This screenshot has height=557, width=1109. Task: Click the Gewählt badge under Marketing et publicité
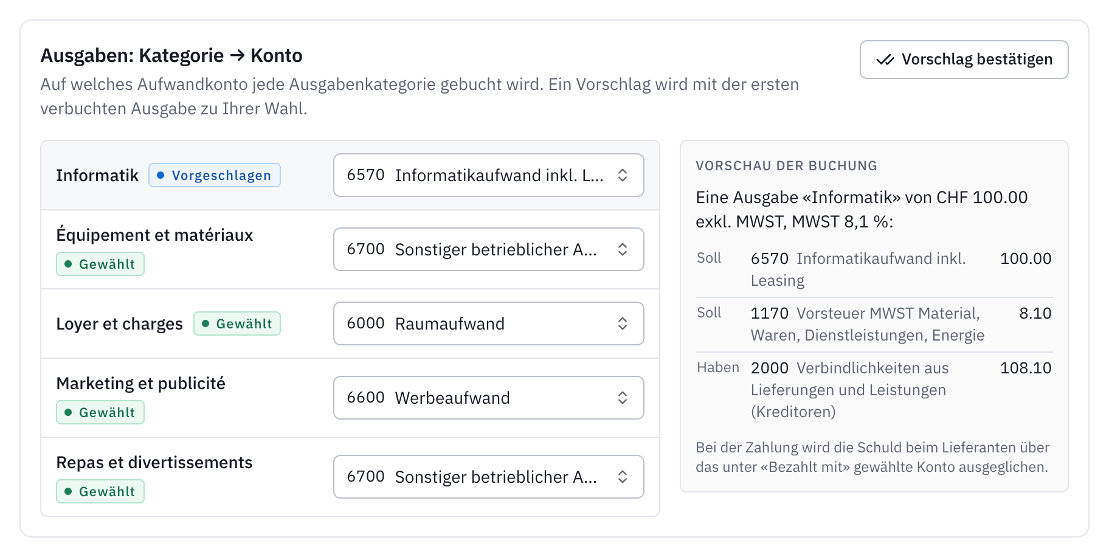(100, 412)
